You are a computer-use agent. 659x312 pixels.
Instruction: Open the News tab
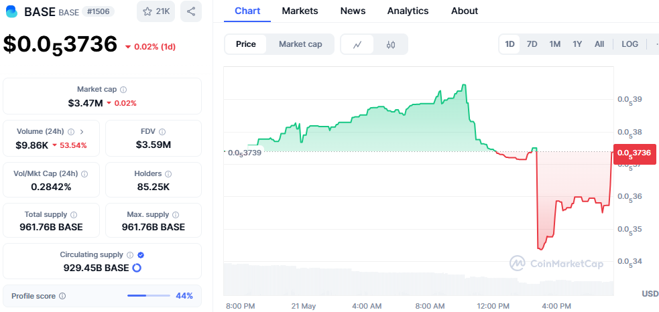[353, 11]
